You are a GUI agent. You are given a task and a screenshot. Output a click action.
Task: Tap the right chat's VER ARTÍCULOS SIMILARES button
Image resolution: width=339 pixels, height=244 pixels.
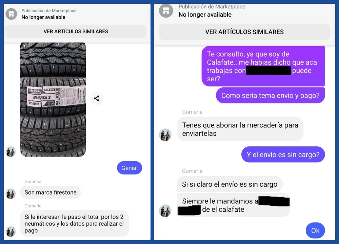pos(244,32)
